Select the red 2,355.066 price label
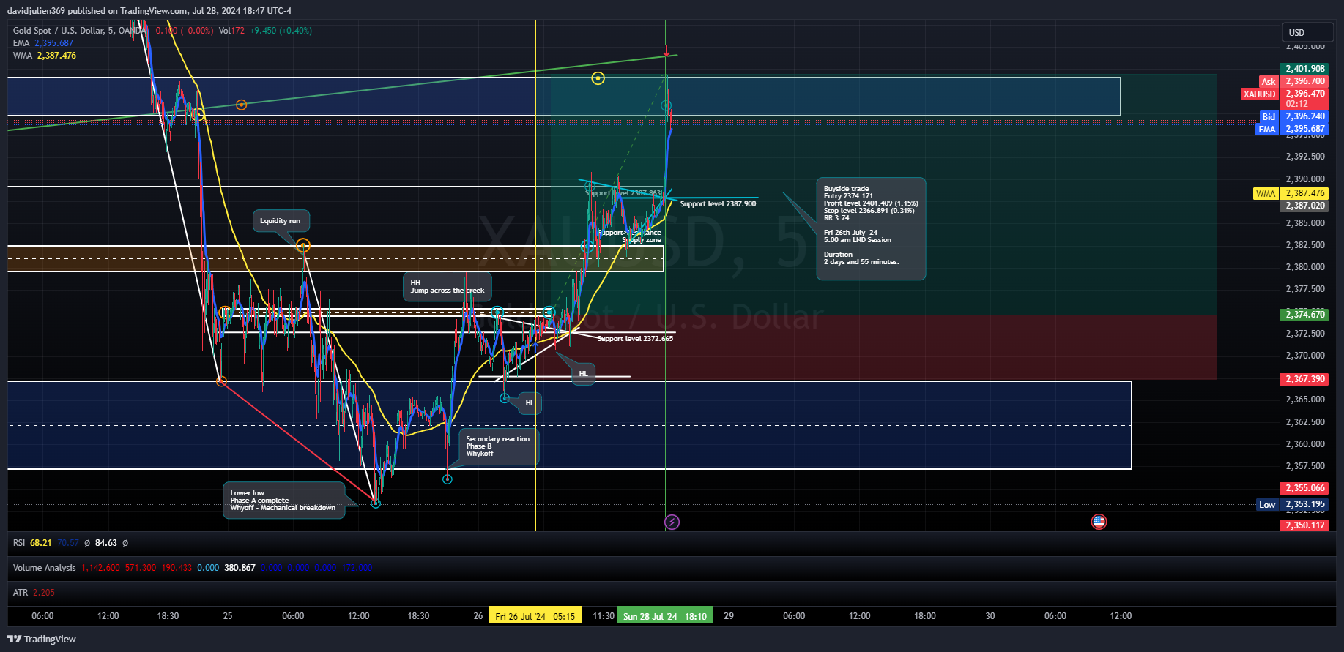1344x652 pixels. [1305, 487]
